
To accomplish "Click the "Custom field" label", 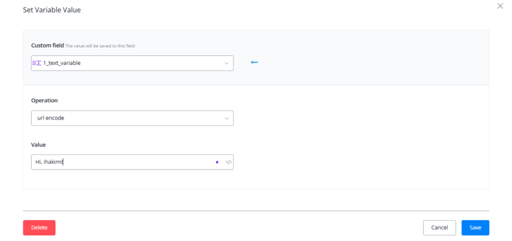I will click(x=47, y=45).
